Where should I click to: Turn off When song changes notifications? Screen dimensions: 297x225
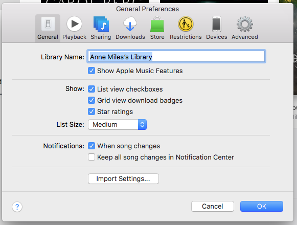tap(92, 146)
